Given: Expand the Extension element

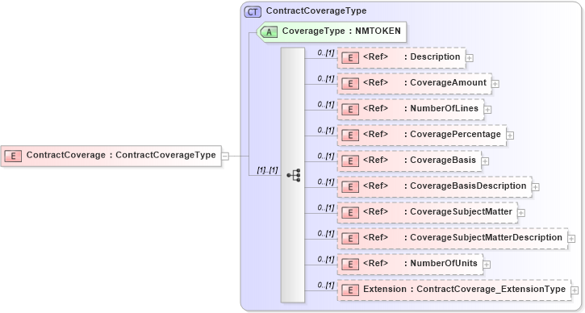Looking at the screenshot, I should point(575,290).
